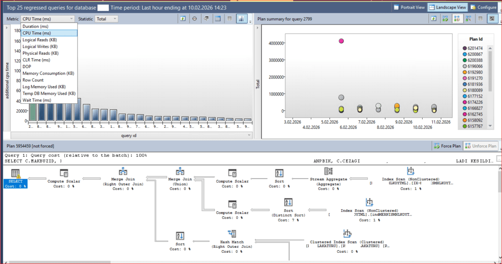This screenshot has width=502, height=264.
Task: Click the Merge Join (Union) operator icon
Action: [x=179, y=172]
